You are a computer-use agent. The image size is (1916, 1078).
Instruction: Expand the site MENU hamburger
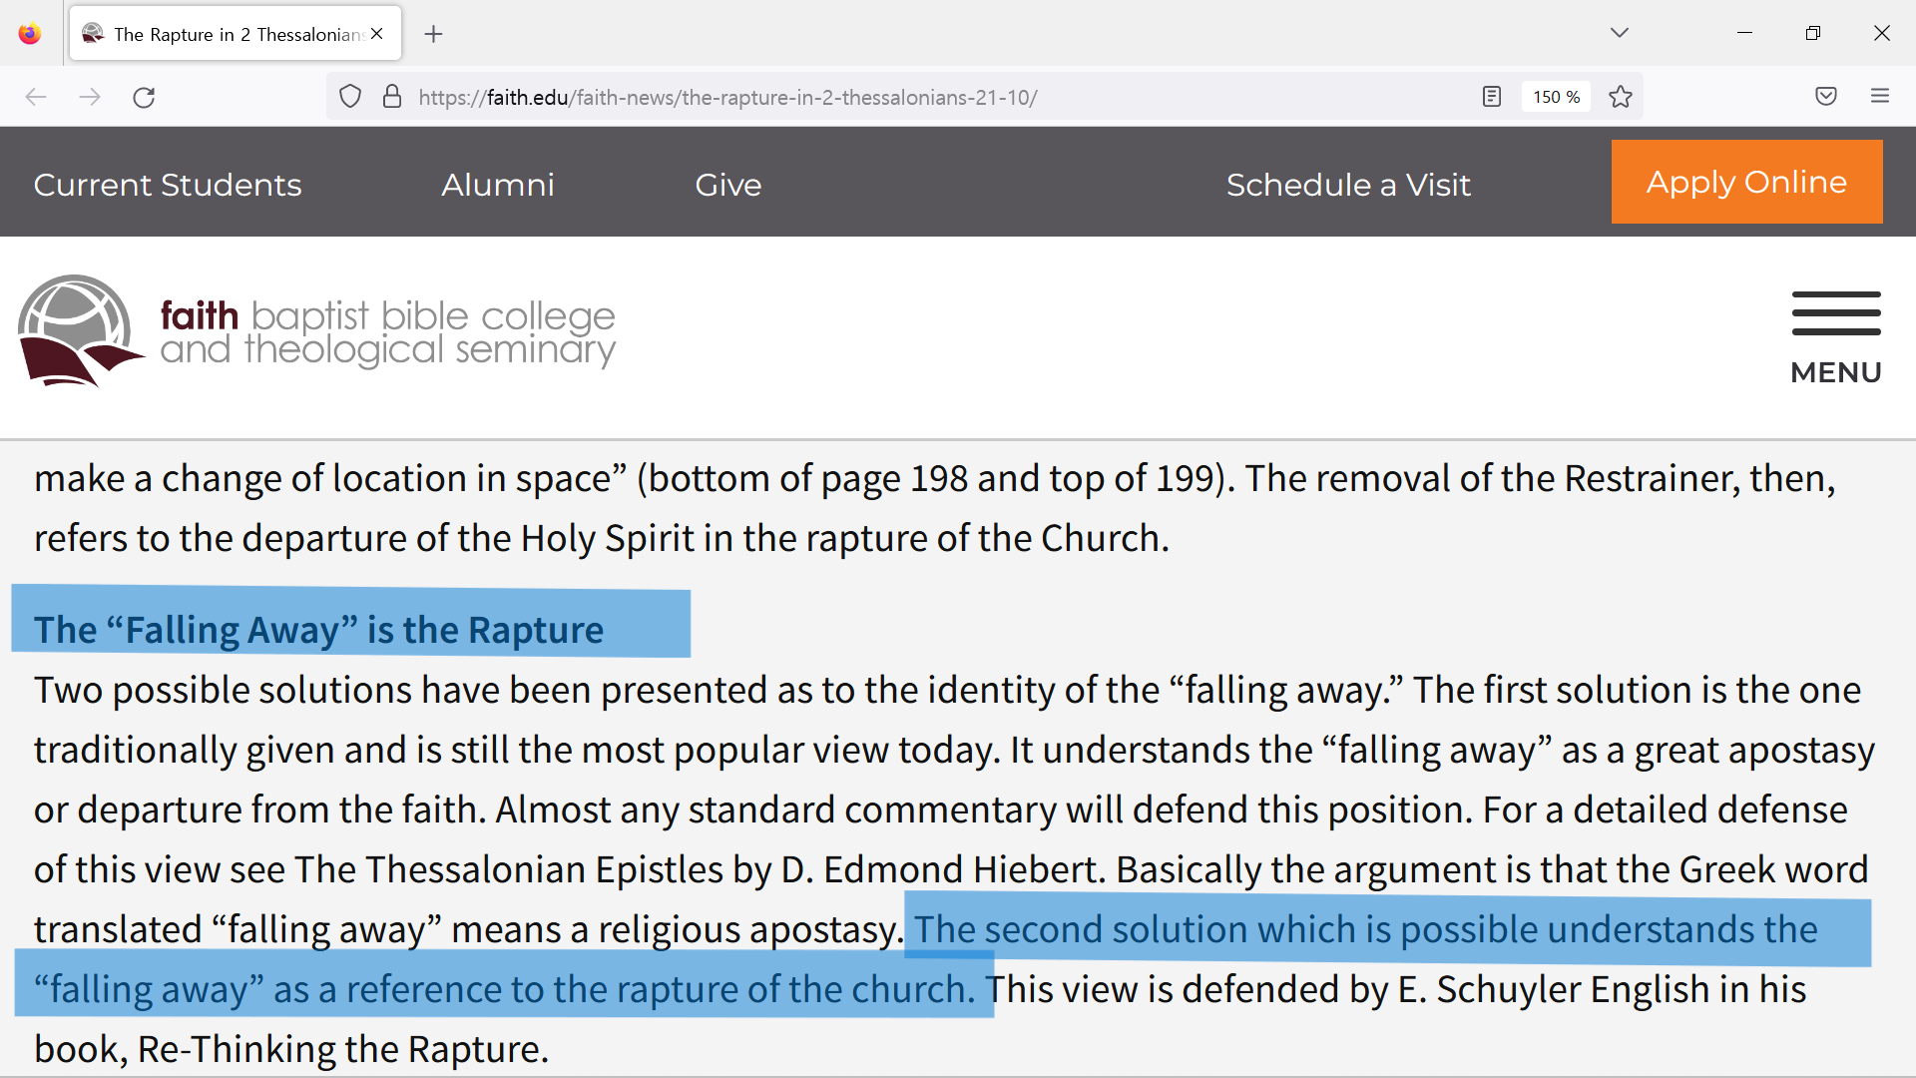1835,337
